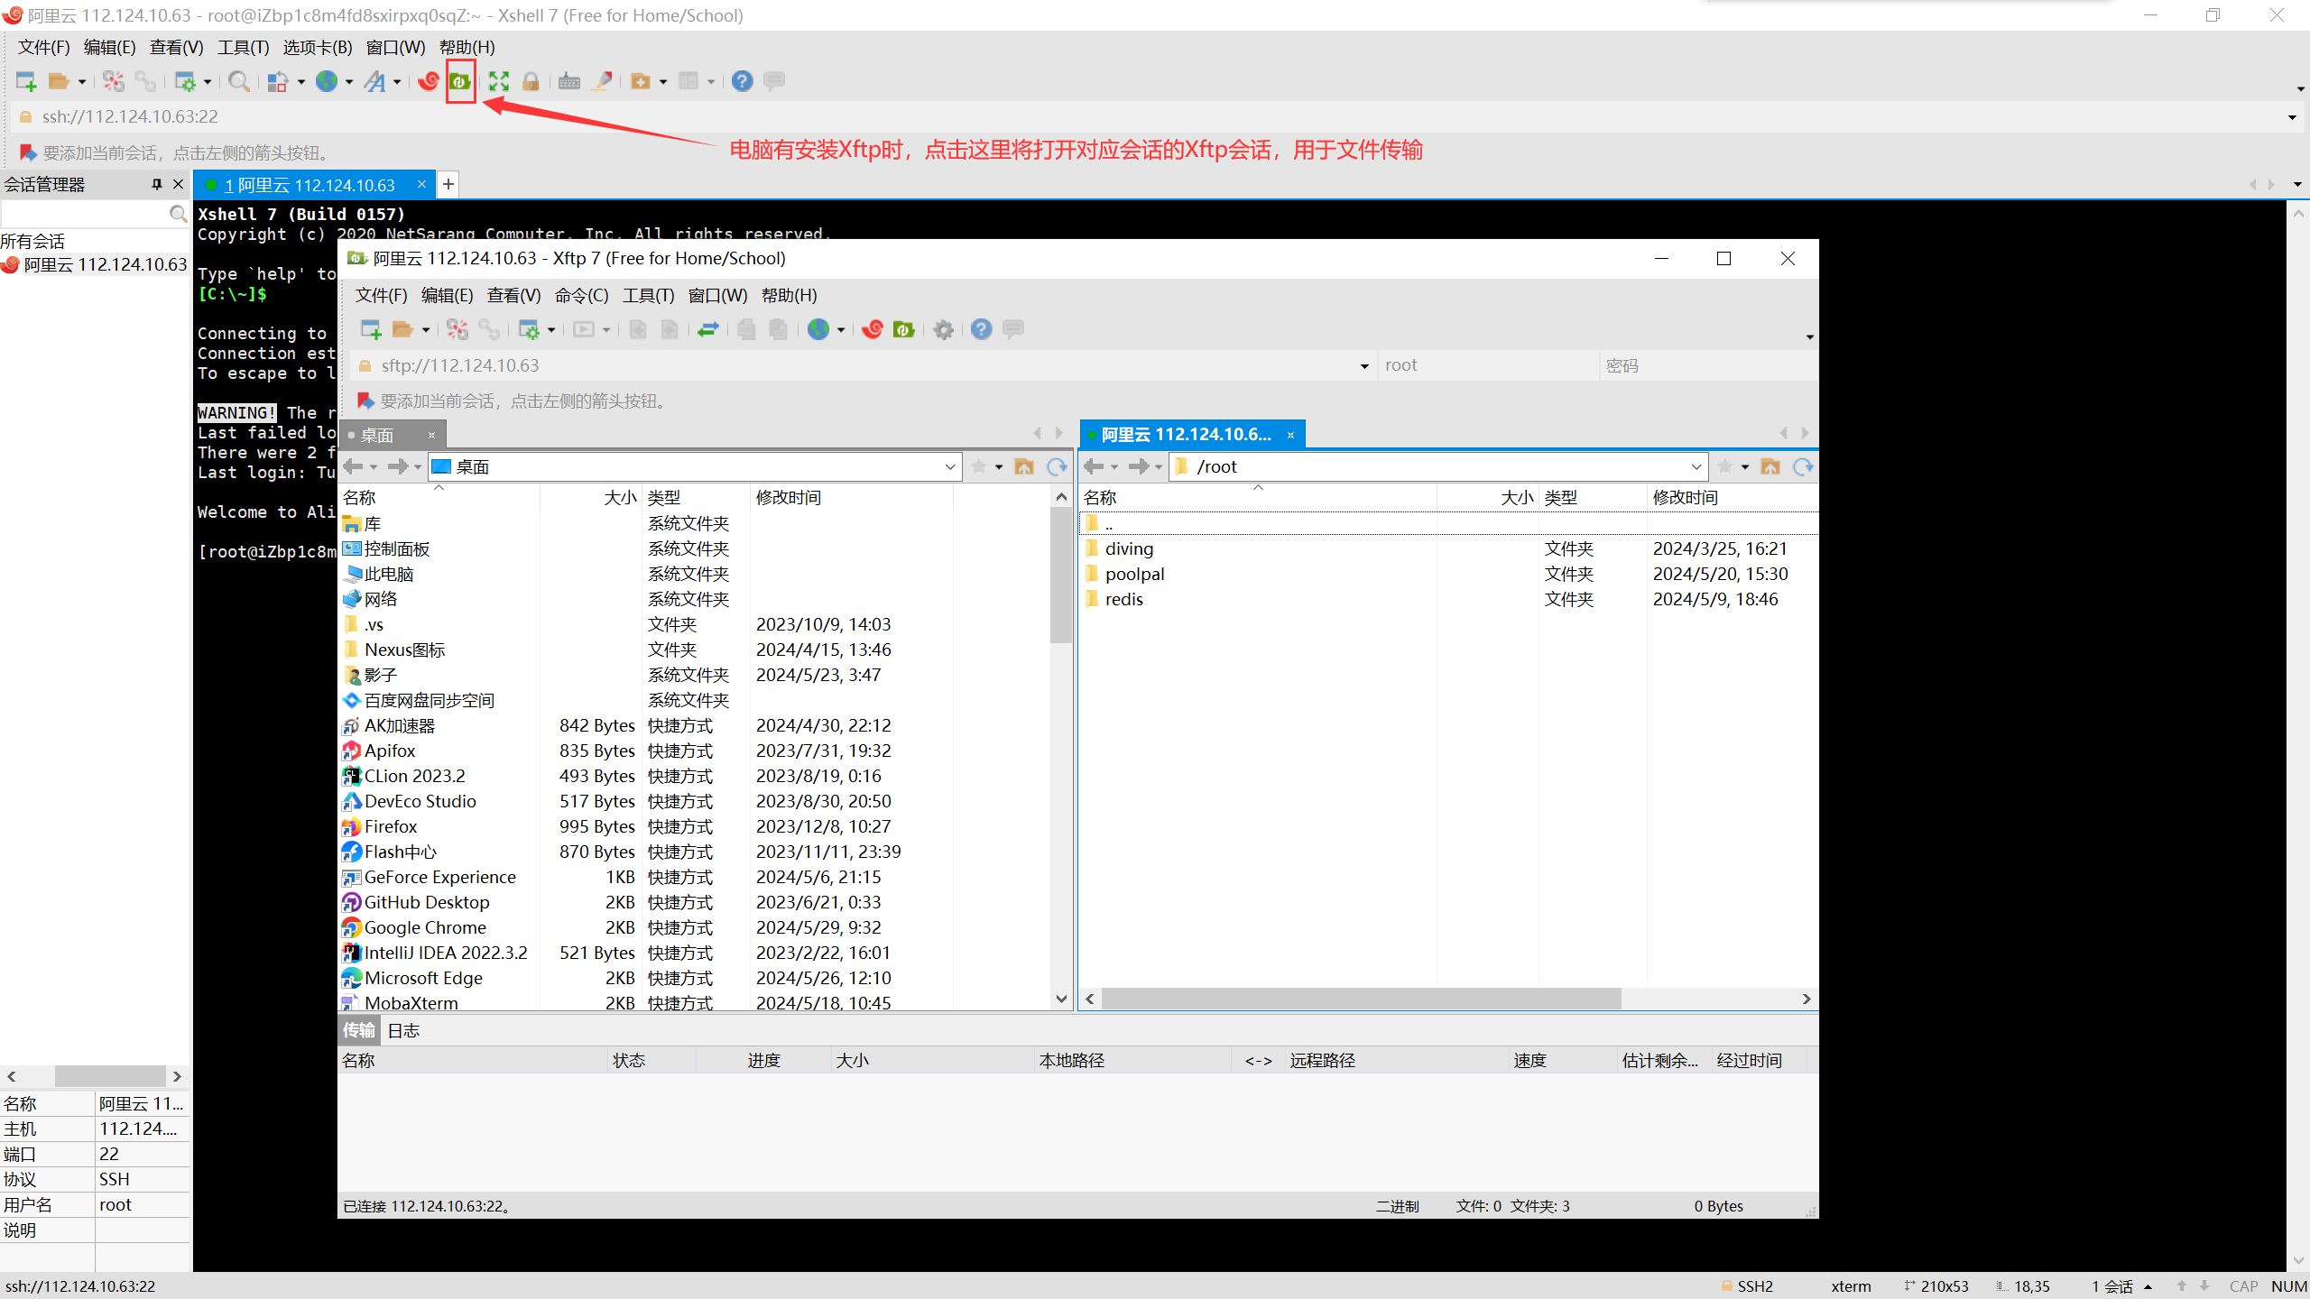Sort local files by 修改时间 column
The image size is (2310, 1299).
pos(851,498)
